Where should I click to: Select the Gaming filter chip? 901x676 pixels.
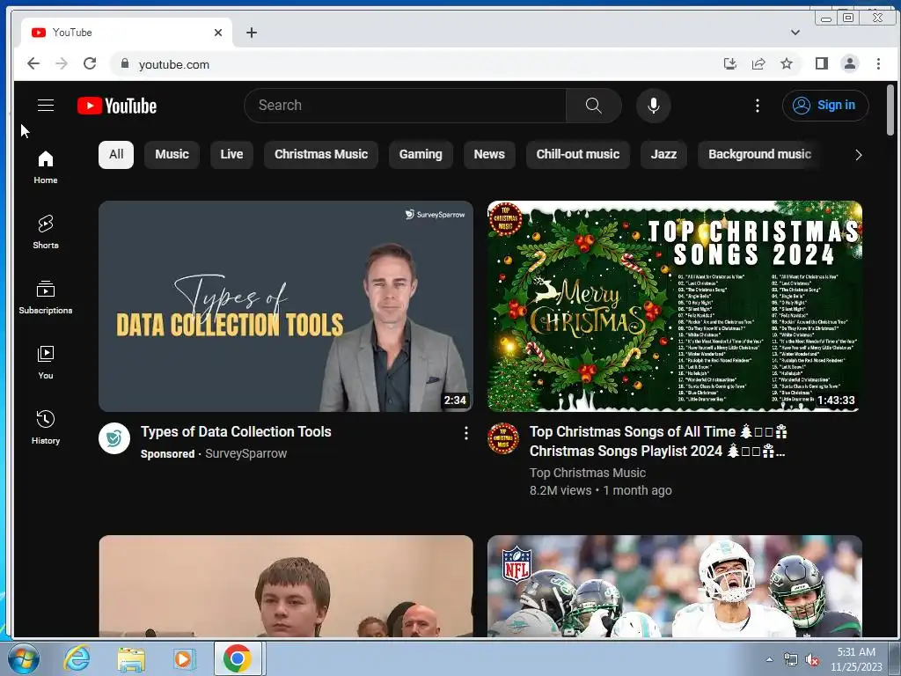click(421, 155)
